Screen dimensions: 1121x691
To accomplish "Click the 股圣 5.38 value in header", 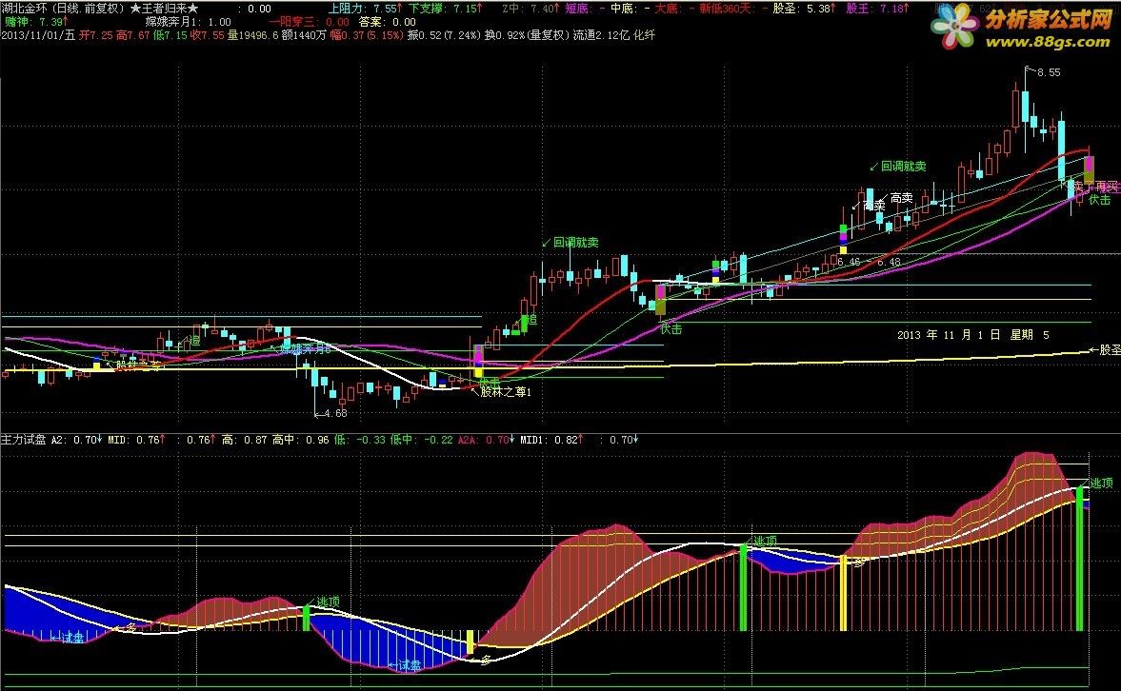I will 805,9.
